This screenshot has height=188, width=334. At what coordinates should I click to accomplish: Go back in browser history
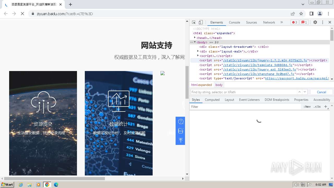(x=6, y=14)
